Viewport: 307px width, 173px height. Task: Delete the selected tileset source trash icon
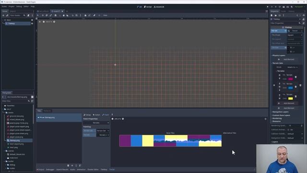click(68, 166)
